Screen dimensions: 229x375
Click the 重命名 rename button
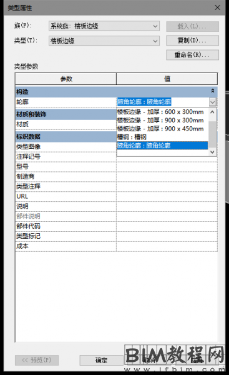[192, 55]
